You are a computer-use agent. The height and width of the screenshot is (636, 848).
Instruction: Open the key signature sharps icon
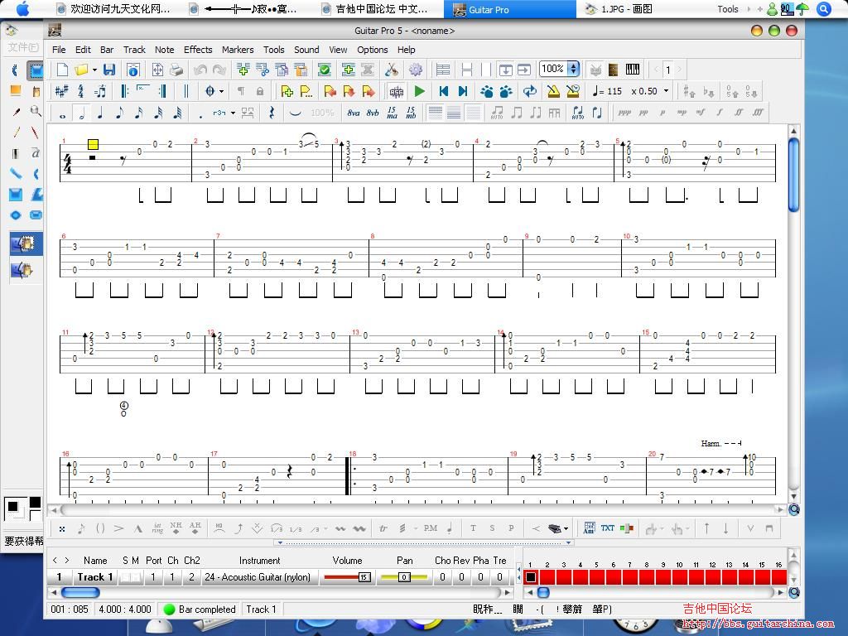tap(61, 91)
